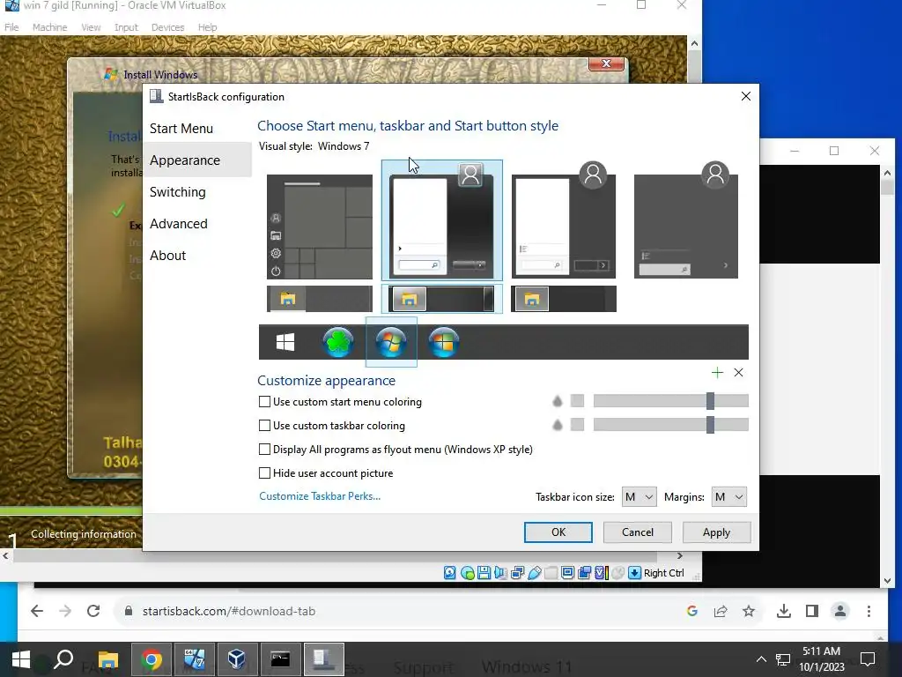Remove the Start button using the X icon next to the plus
The image size is (902, 677).
pyautogui.click(x=739, y=373)
